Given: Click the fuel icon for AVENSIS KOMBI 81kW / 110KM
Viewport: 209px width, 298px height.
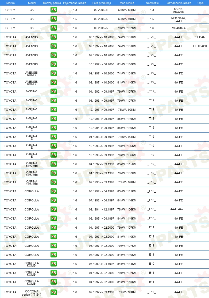Looking at the screenshot, I should click(x=54, y=82).
